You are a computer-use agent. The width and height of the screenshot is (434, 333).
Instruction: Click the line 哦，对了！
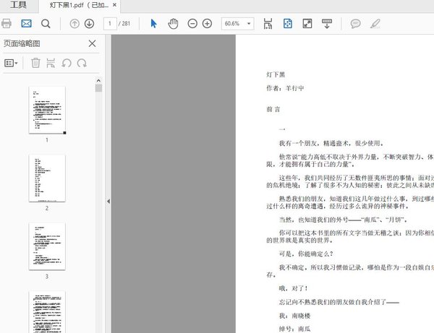(294, 288)
